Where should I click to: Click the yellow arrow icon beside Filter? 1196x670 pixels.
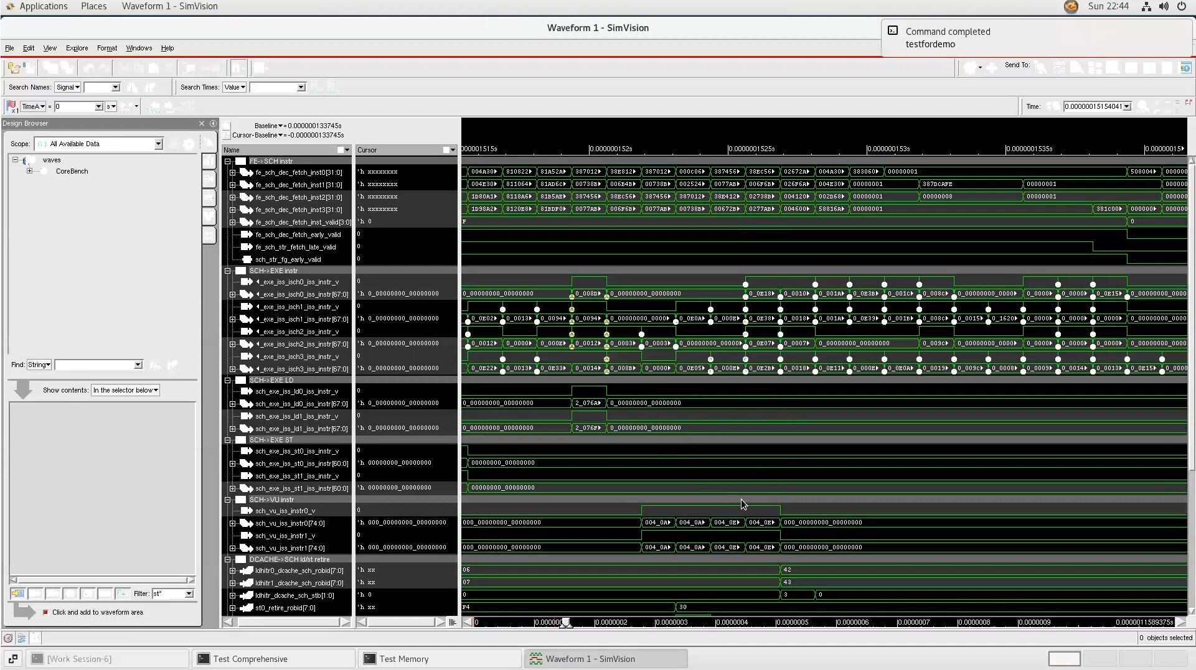pos(18,593)
